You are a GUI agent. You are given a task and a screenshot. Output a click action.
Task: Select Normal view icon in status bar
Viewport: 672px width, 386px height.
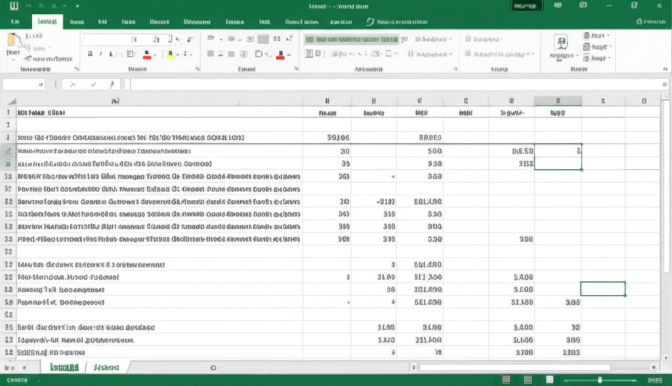pyautogui.click(x=507, y=380)
